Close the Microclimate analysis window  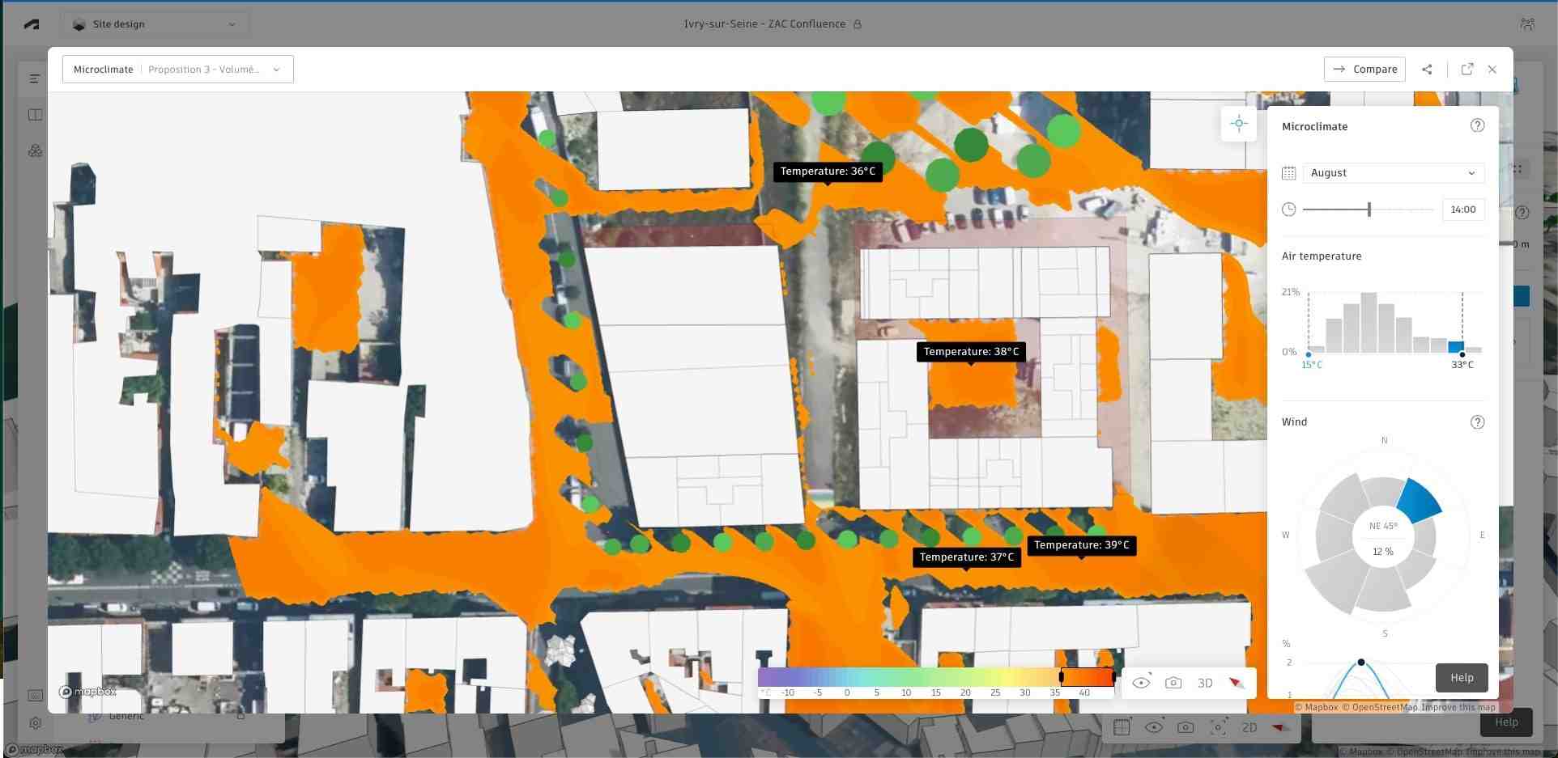(x=1492, y=70)
